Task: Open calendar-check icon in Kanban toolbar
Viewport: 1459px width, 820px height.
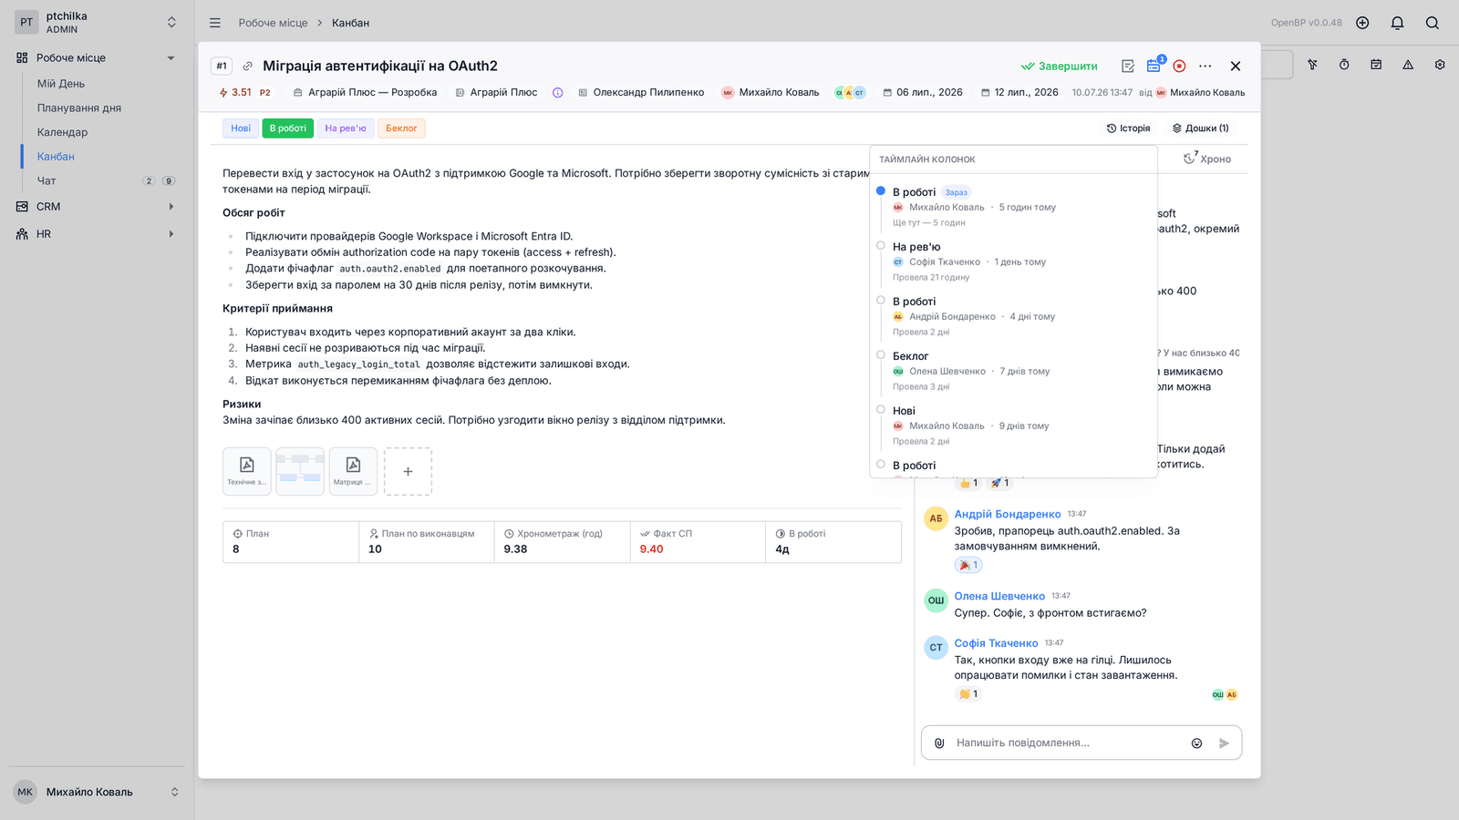Action: 1376,65
